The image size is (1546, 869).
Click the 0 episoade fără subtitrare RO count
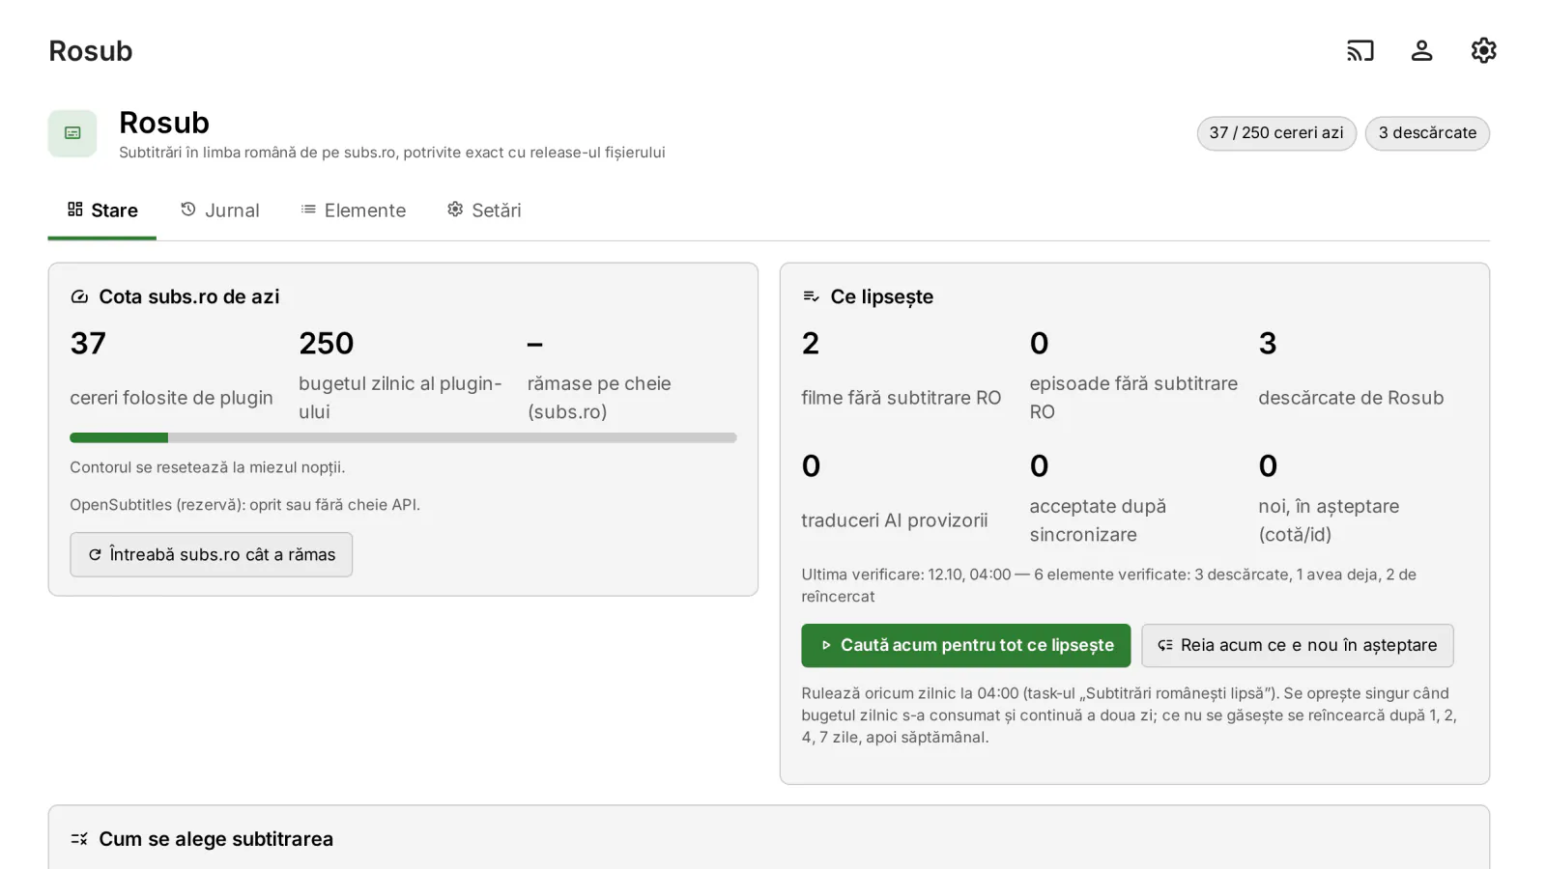click(1039, 344)
